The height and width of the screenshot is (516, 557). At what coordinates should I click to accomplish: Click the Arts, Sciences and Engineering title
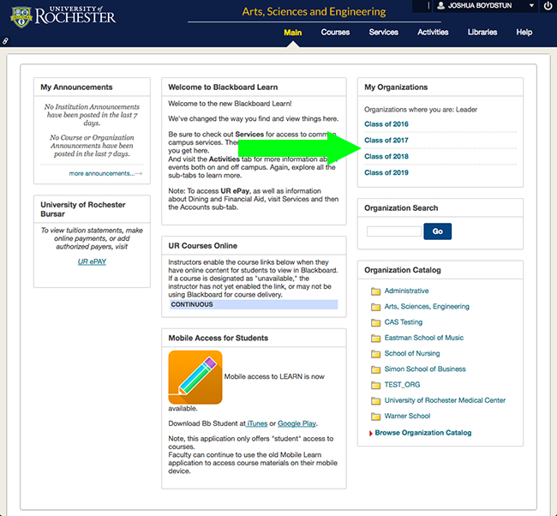(x=314, y=12)
